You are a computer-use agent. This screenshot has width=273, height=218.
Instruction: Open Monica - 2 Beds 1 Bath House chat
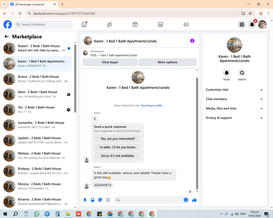[x=37, y=186]
